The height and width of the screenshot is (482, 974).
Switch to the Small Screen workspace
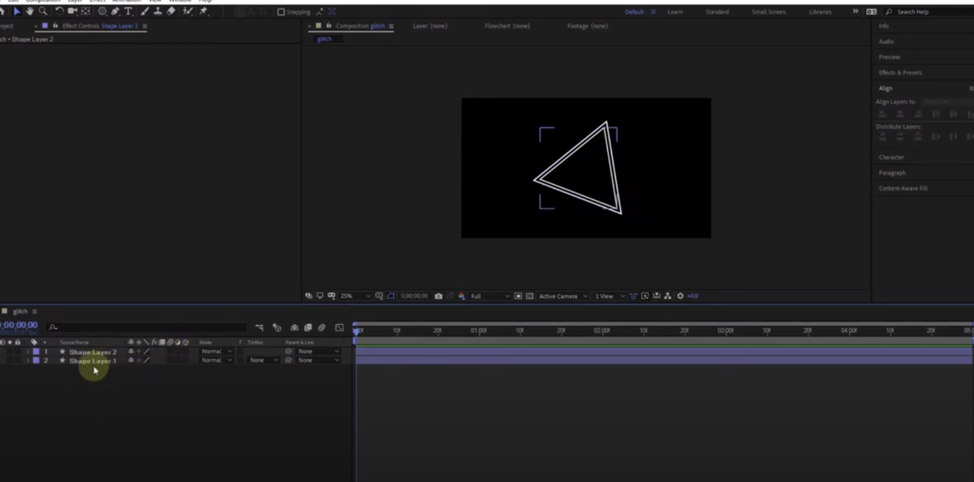tap(769, 12)
